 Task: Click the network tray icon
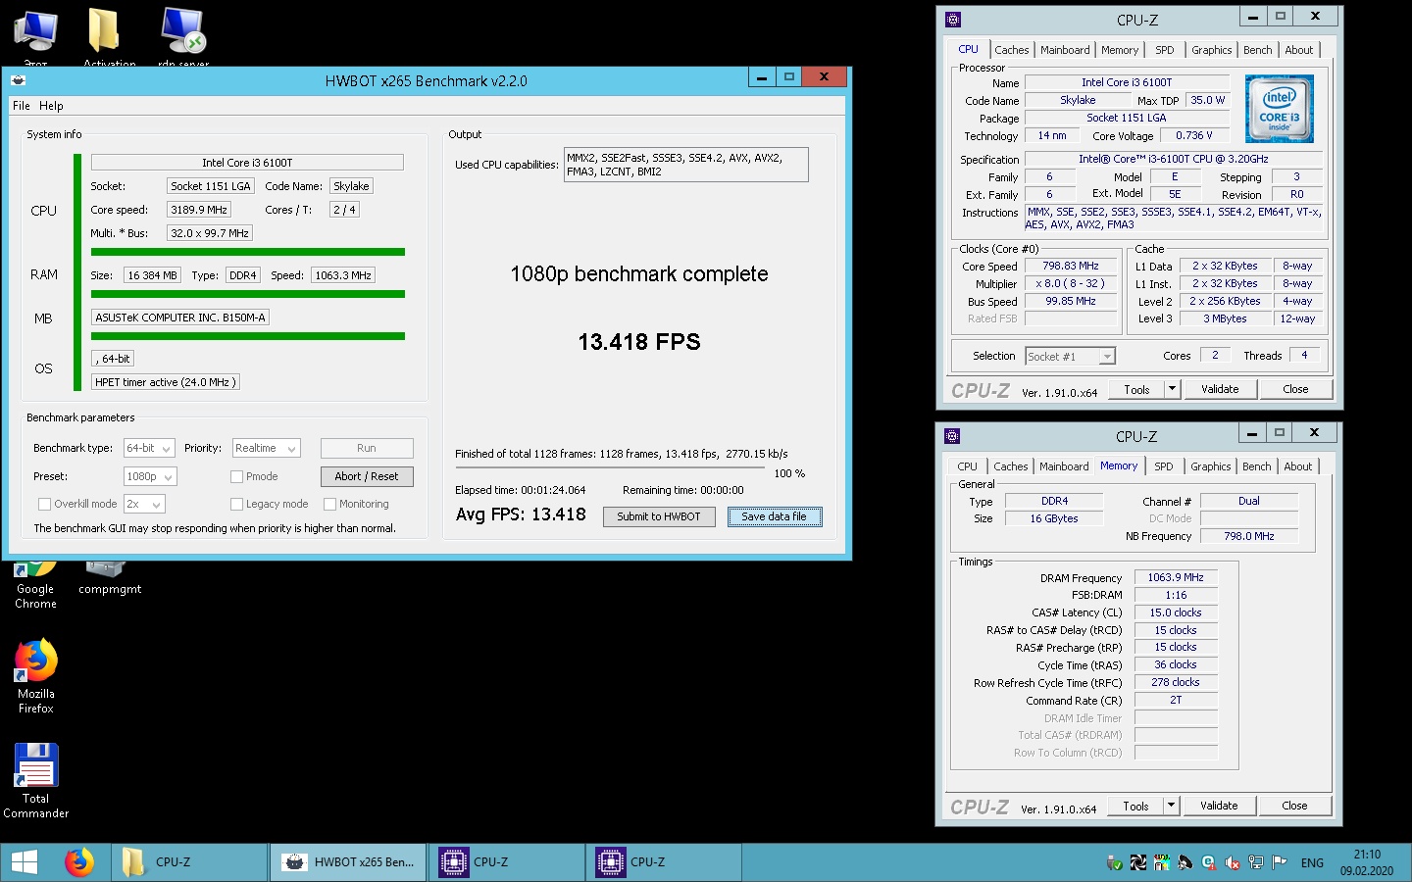coord(1256,862)
